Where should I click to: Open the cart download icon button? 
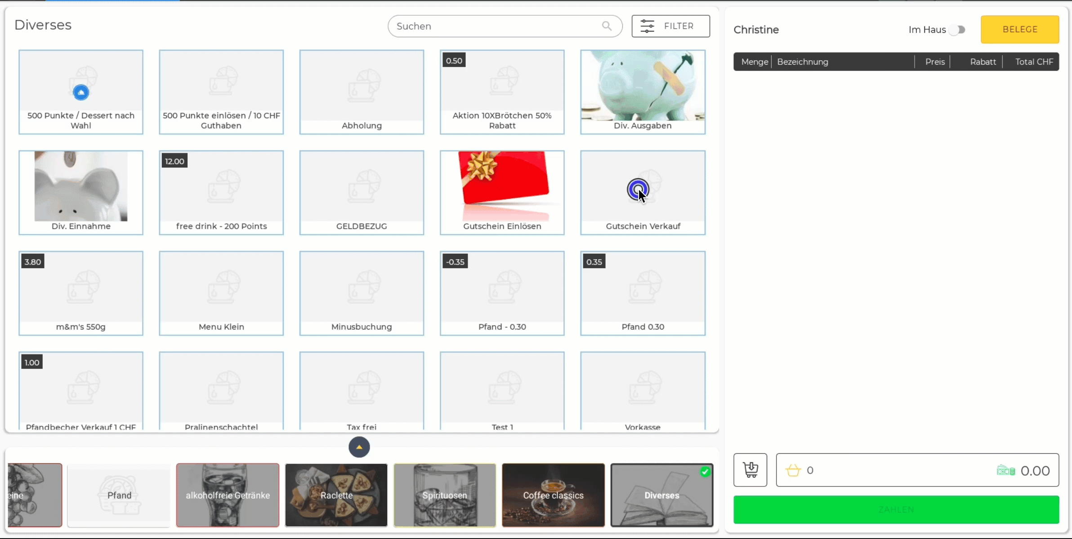pyautogui.click(x=750, y=470)
